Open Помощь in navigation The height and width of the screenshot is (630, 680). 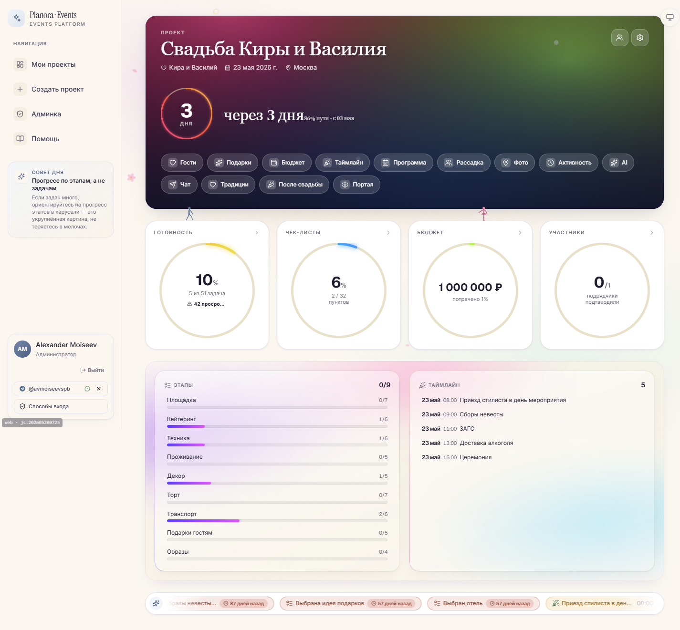61,139
